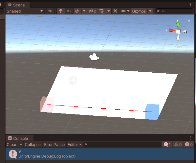Screen dimensions: 196x163
Task: Click the green Y axis gizmo cone
Action: click(178, 25)
